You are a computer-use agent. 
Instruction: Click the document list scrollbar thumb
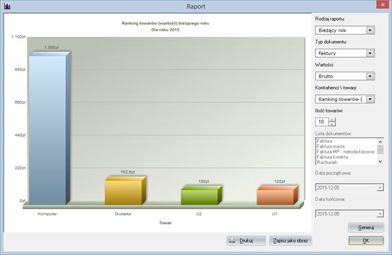coord(380,149)
